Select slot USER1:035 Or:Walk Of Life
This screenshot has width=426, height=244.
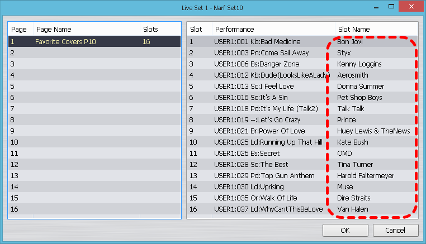302,198
